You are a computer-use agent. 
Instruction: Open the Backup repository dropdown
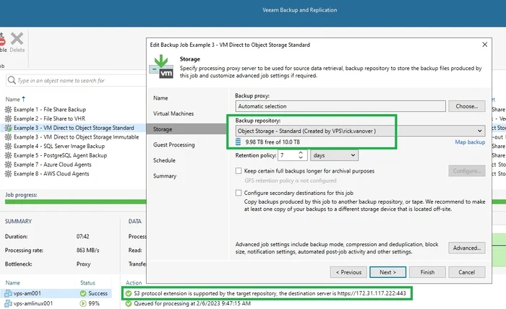(479, 131)
